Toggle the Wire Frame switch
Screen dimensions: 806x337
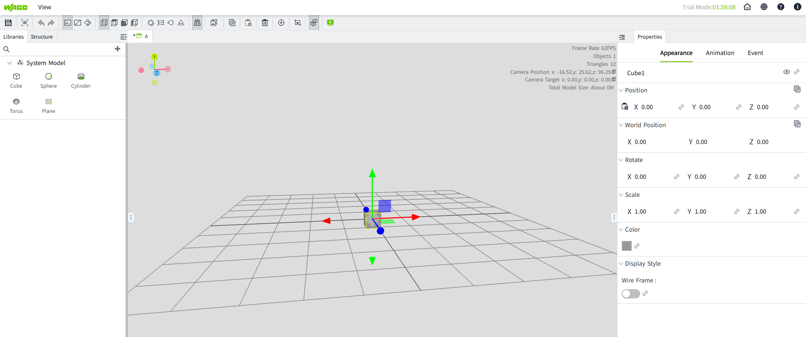(631, 294)
